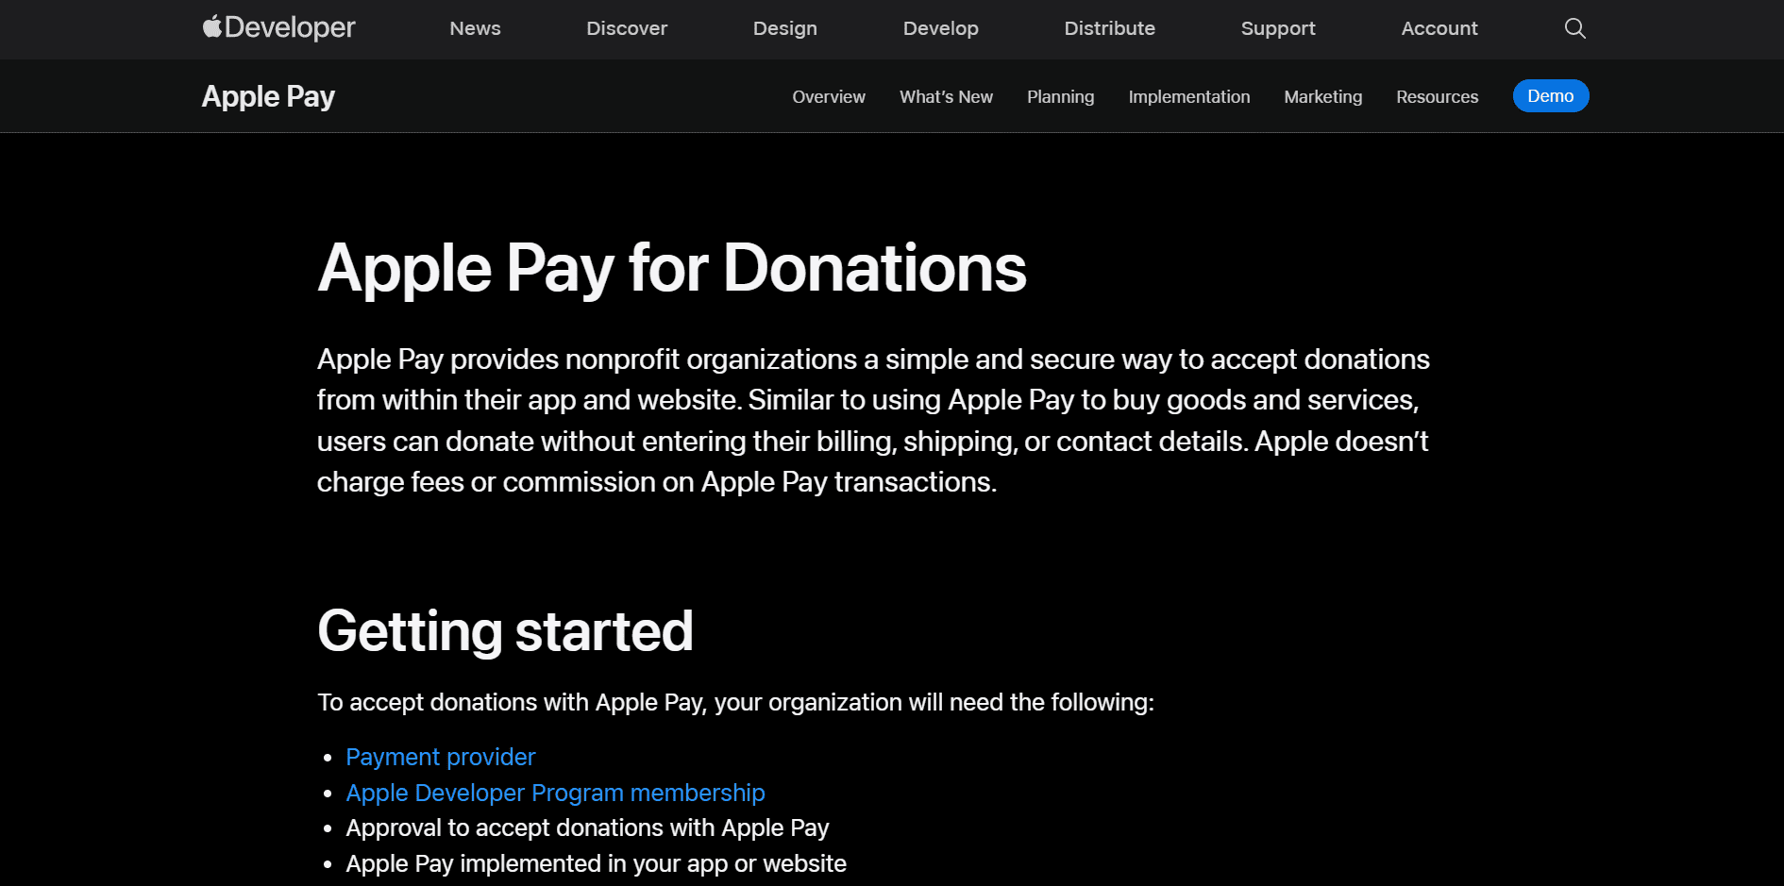Go to the Account page
Viewport: 1784px width, 886px height.
1439,28
